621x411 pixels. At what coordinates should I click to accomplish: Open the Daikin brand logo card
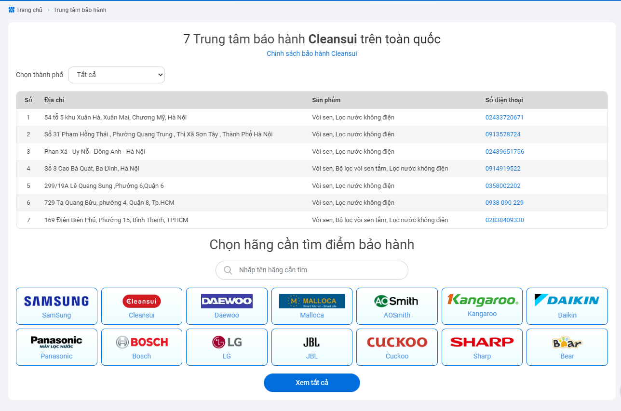tap(567, 306)
